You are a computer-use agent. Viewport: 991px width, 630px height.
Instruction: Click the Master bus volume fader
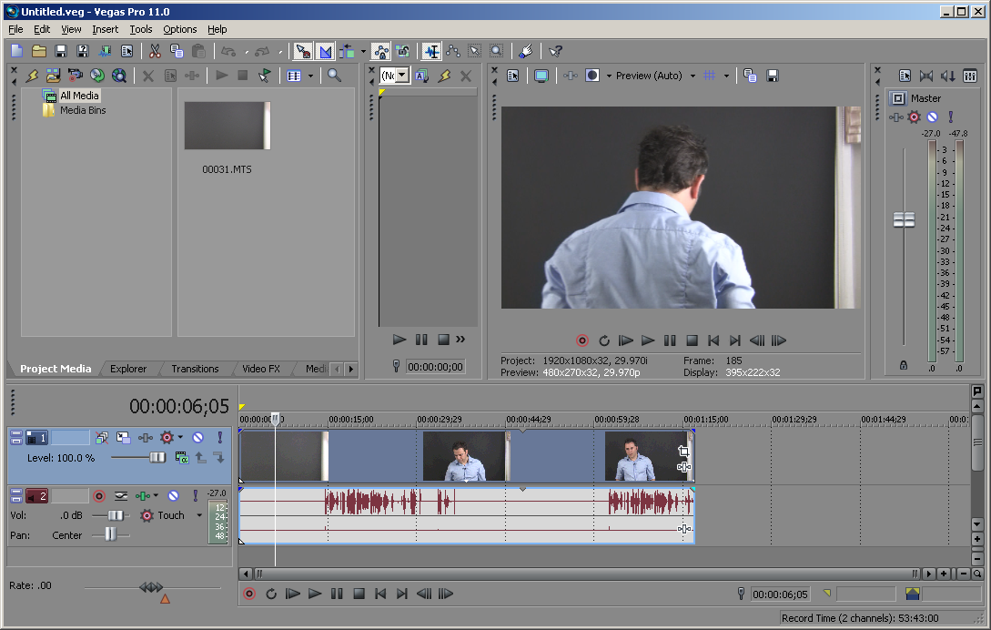tap(904, 220)
